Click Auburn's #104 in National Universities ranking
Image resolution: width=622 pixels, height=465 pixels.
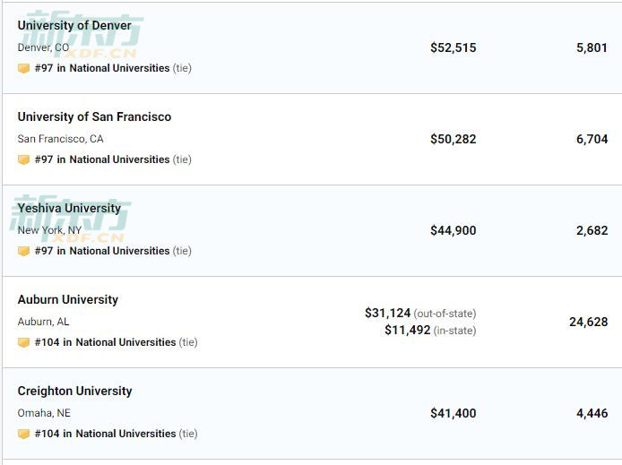[105, 342]
